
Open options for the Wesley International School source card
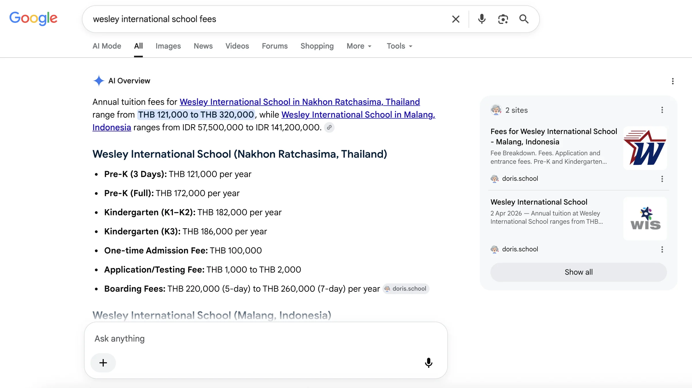click(x=662, y=249)
